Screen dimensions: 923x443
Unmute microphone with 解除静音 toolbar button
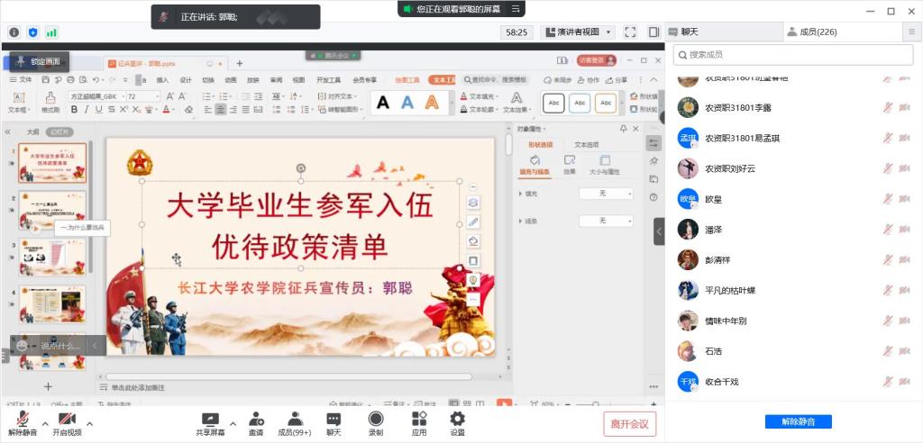pyautogui.click(x=23, y=421)
